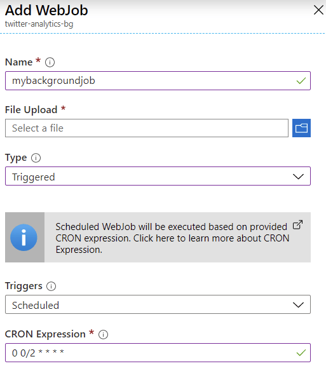This screenshot has width=326, height=366.
Task: Open file browser with blue folder icon
Action: [301, 128]
